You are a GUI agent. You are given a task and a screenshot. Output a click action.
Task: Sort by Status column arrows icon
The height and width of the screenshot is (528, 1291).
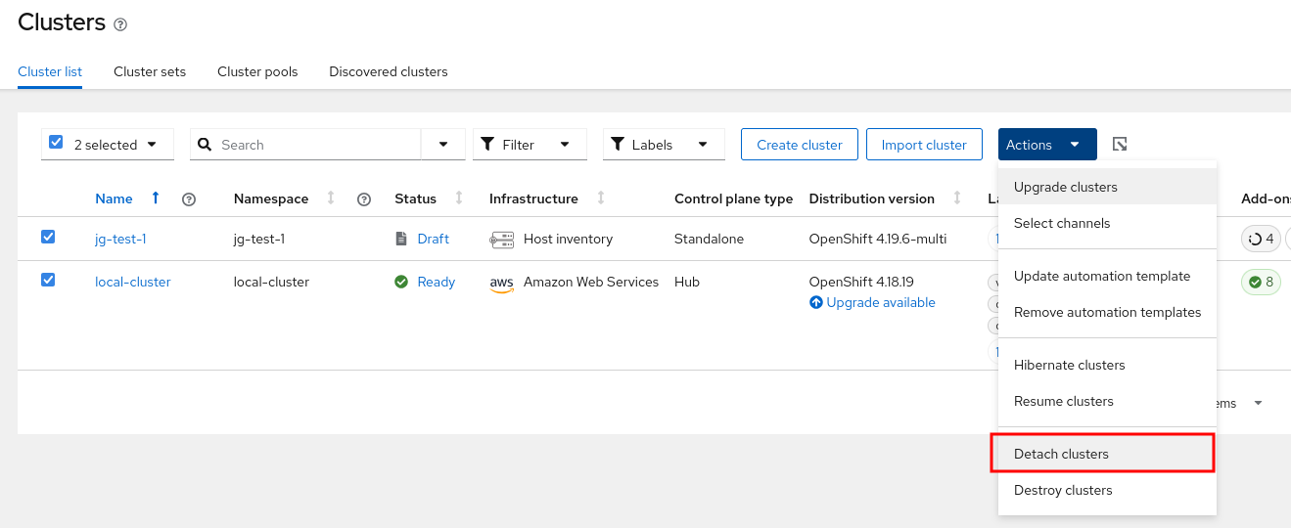click(x=459, y=198)
